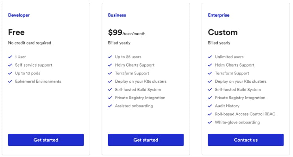
Task: Click checkmark next to Assisted onboarding
Action: [110, 106]
